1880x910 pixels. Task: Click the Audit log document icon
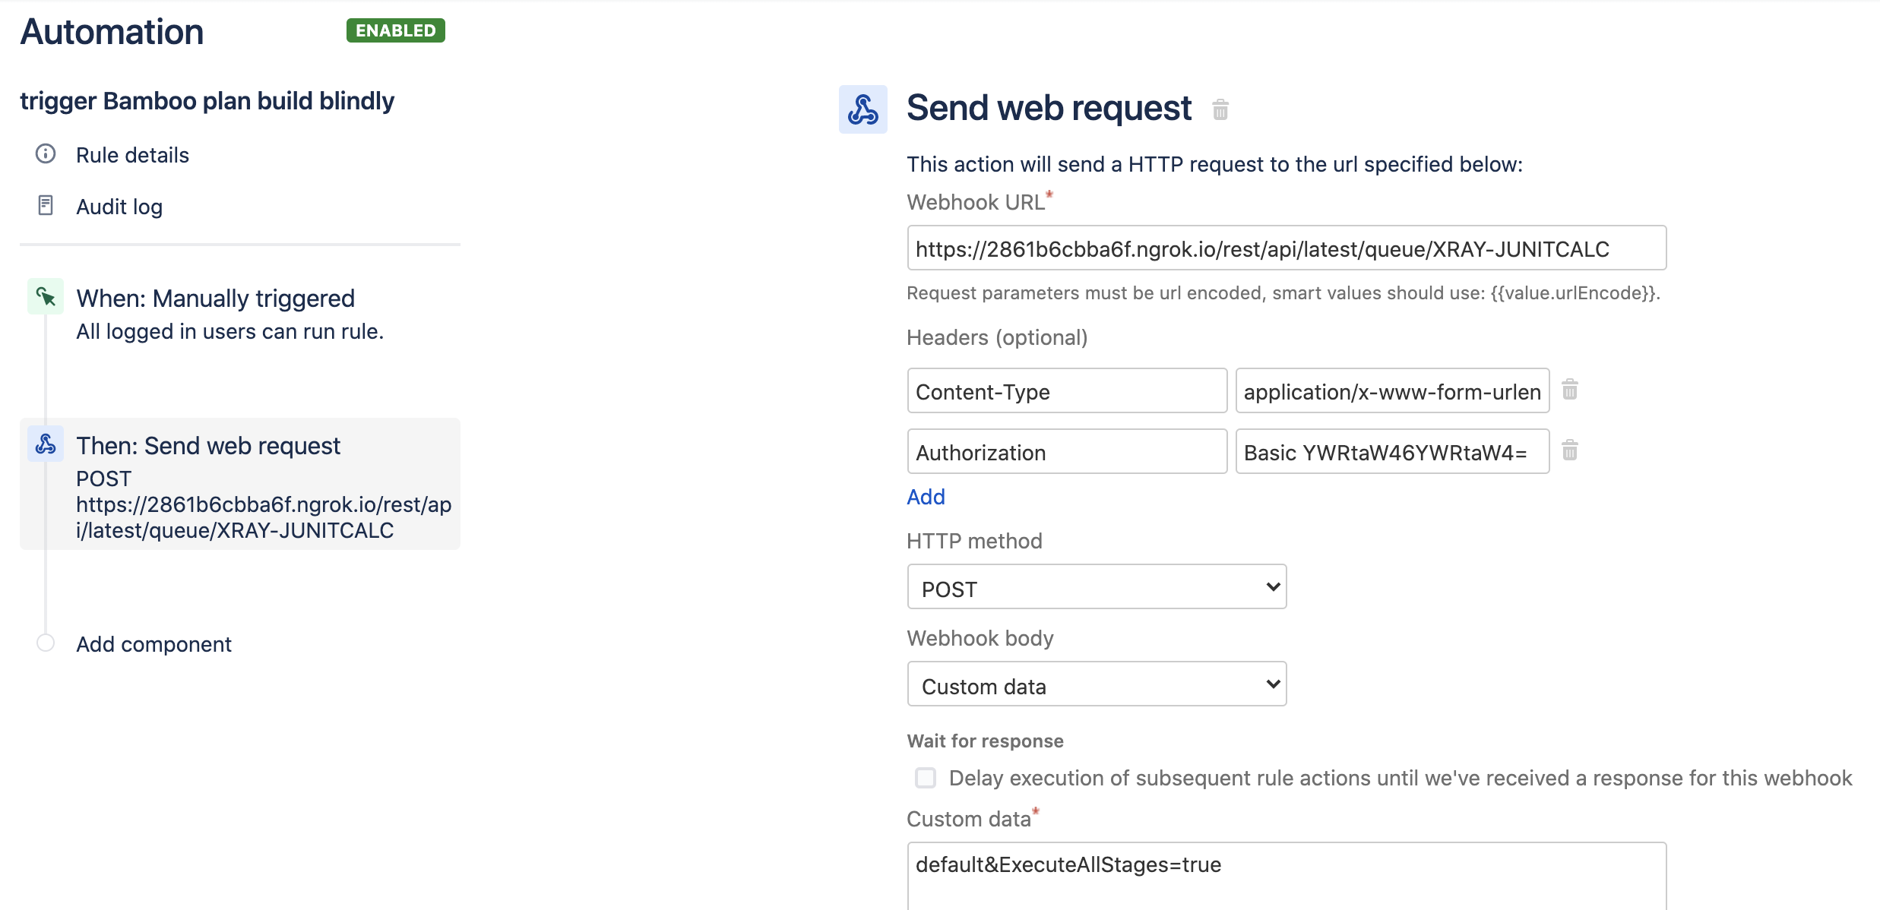tap(46, 206)
